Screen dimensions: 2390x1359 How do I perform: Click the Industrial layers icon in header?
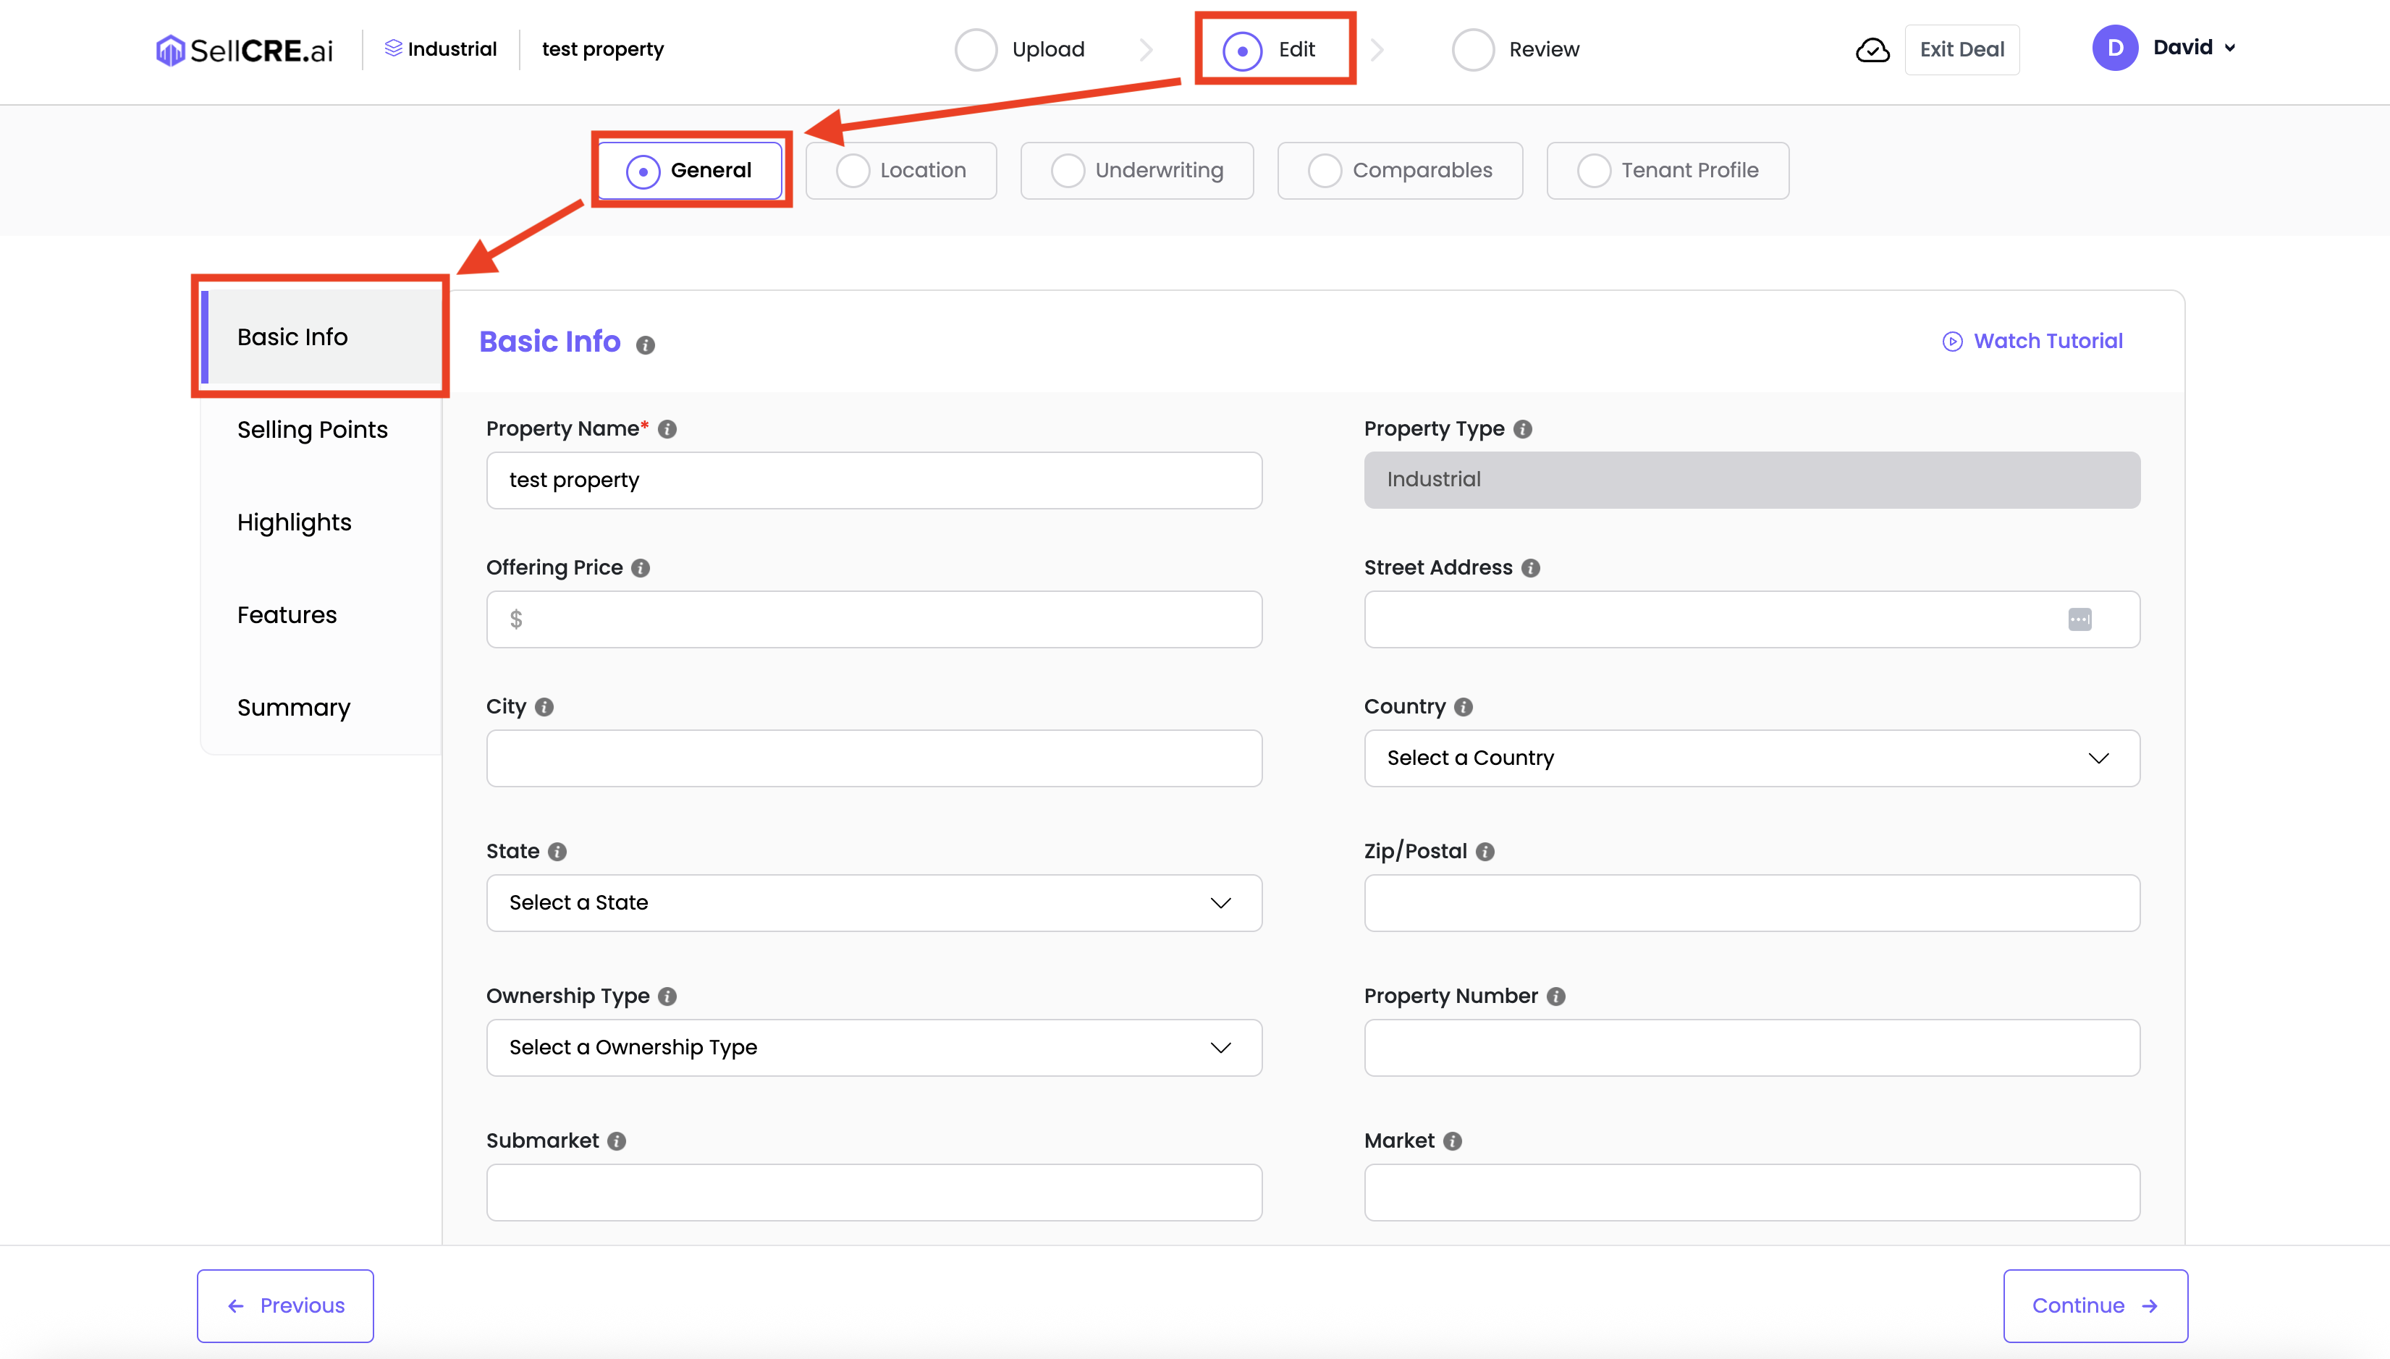coord(393,48)
